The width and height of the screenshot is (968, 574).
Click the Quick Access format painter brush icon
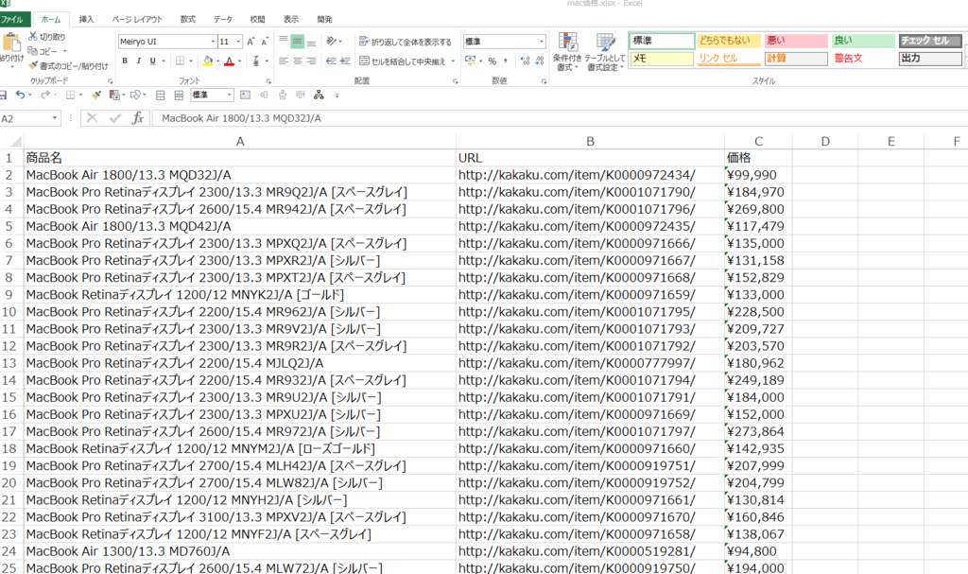(x=96, y=96)
